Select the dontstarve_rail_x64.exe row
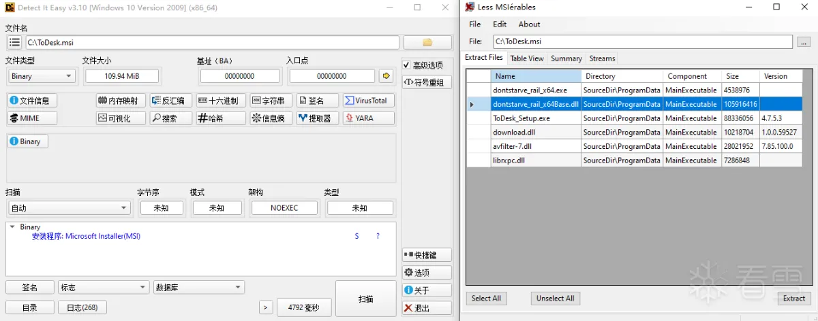The width and height of the screenshot is (818, 321). (634, 90)
